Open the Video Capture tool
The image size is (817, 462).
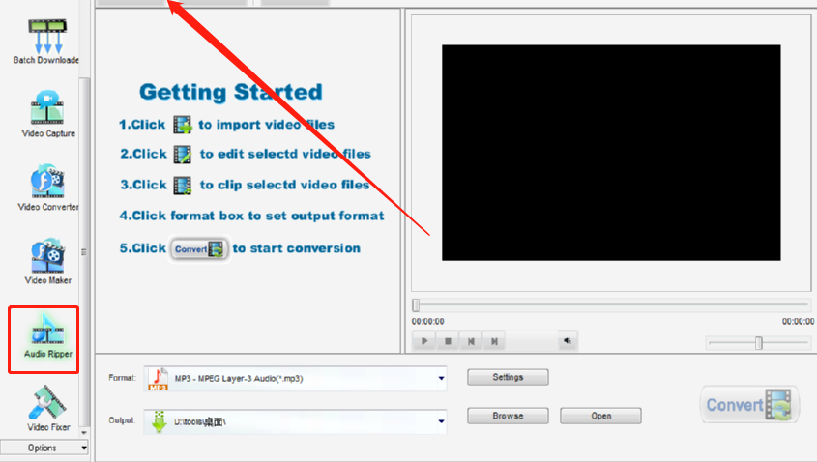coord(48,115)
